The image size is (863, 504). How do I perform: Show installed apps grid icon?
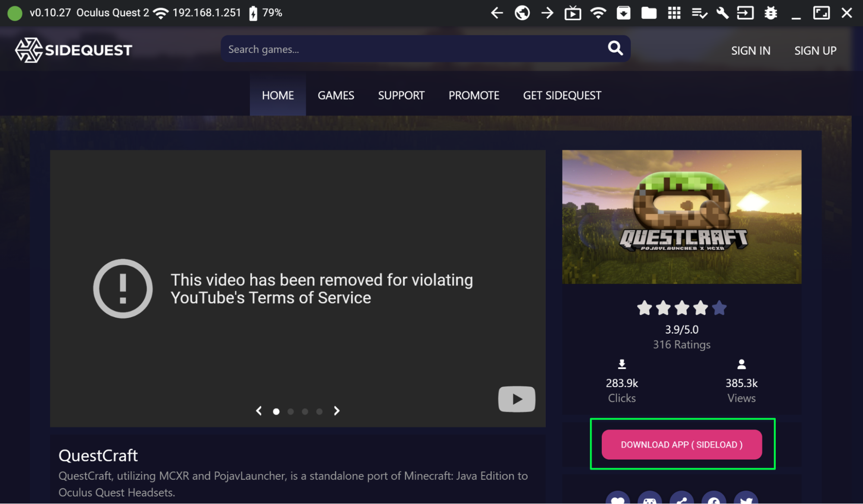pos(674,13)
